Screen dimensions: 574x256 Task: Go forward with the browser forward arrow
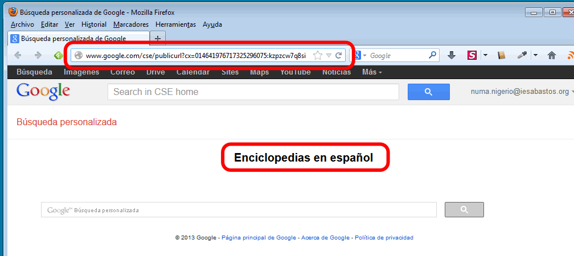(38, 55)
